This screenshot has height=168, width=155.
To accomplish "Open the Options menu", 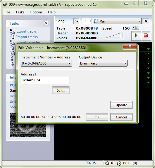I will (x=36, y=12).
